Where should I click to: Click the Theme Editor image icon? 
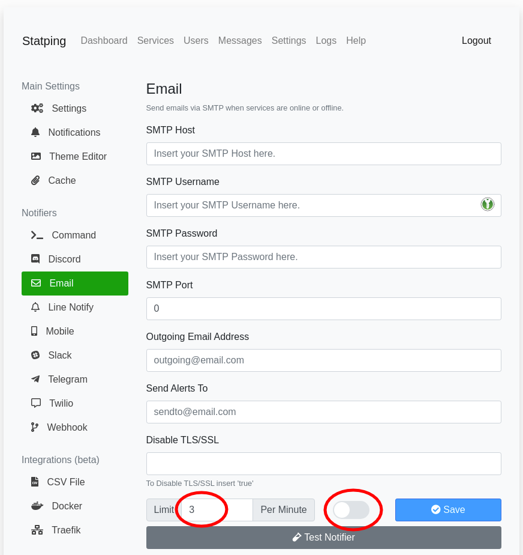click(36, 156)
